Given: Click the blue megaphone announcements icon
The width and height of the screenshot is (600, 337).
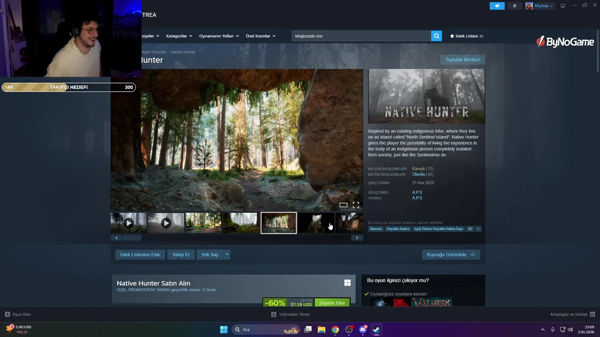Looking at the screenshot, I should pyautogui.click(x=497, y=6).
